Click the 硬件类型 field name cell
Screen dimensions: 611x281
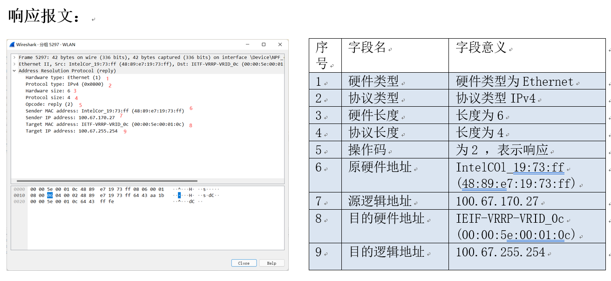(x=395, y=81)
